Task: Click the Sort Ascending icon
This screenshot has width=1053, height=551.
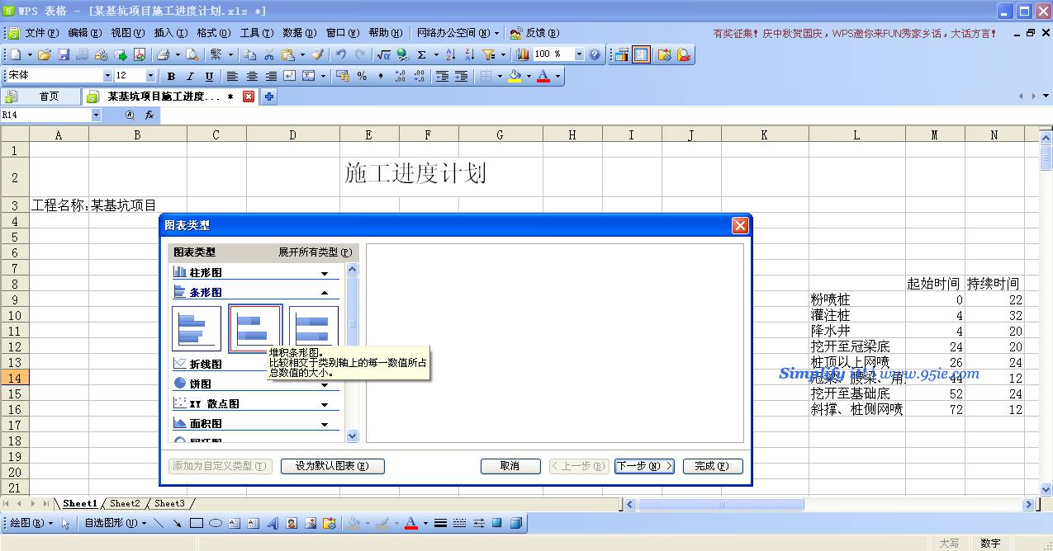Action: 450,54
